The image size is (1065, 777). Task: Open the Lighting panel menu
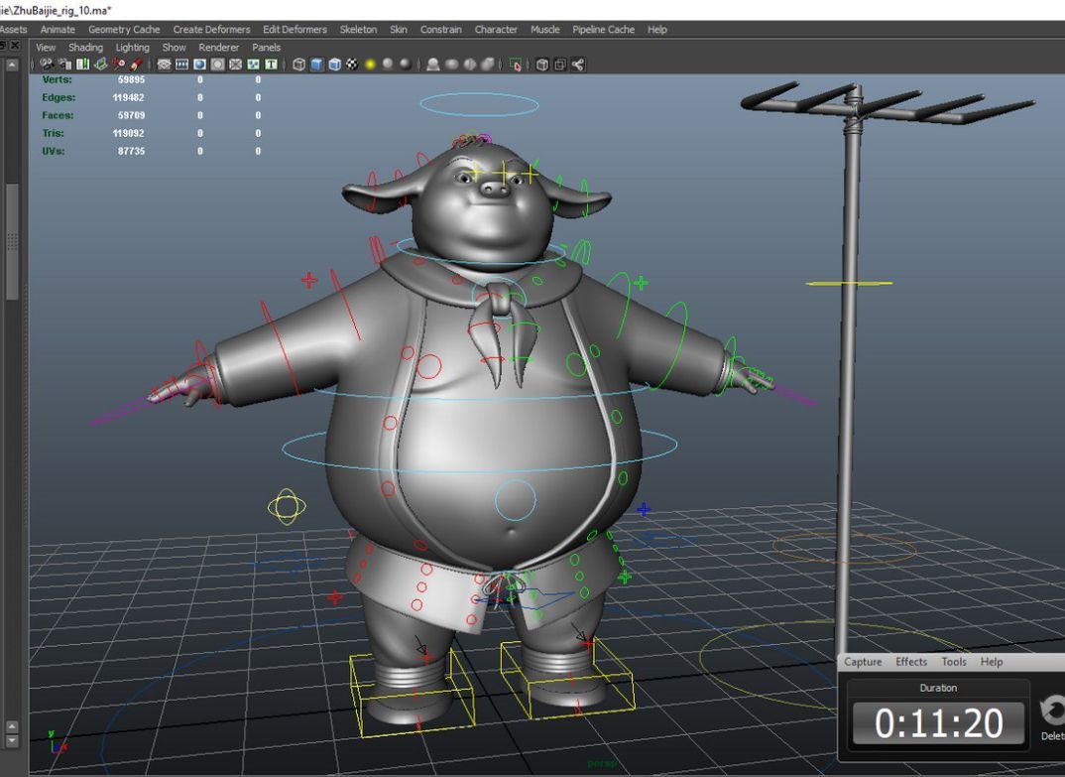click(x=132, y=48)
